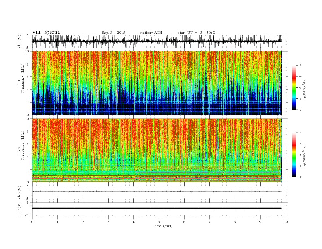
Task: Click the ch.1 spectrogram colorbar
Action: point(294,88)
